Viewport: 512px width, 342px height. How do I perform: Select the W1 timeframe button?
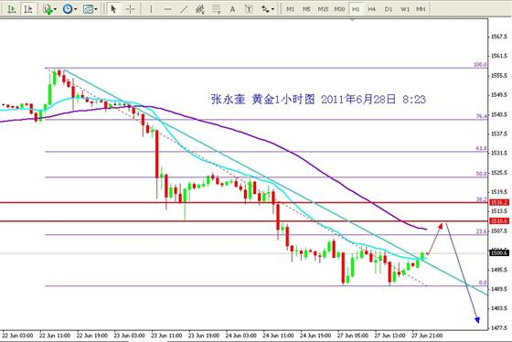coord(404,9)
